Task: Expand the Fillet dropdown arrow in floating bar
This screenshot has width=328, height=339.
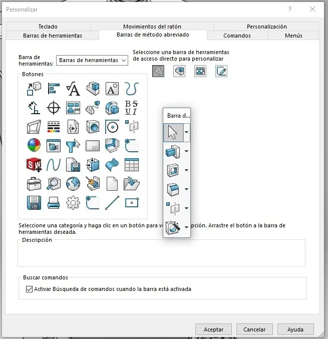Action: point(186,189)
